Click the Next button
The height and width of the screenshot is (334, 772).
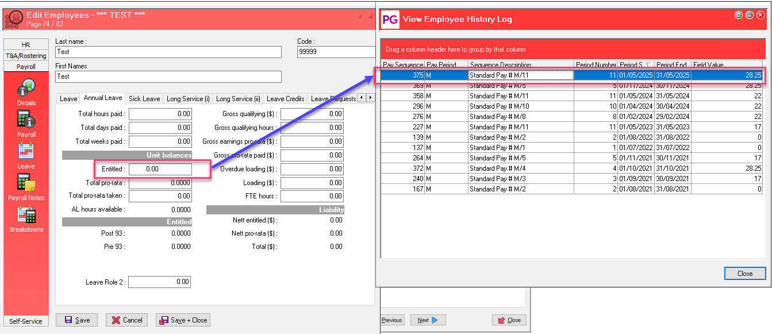click(x=428, y=320)
